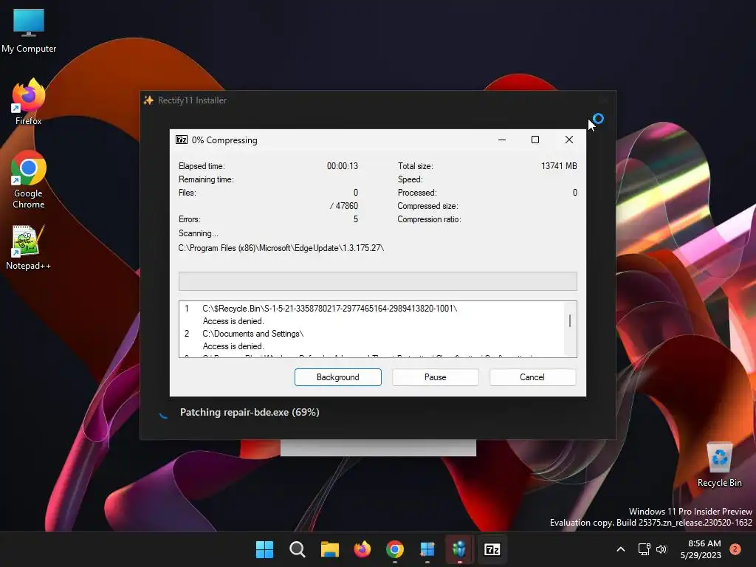The width and height of the screenshot is (756, 567).
Task: Open Notepad++ desktop shortcut
Action: [29, 247]
